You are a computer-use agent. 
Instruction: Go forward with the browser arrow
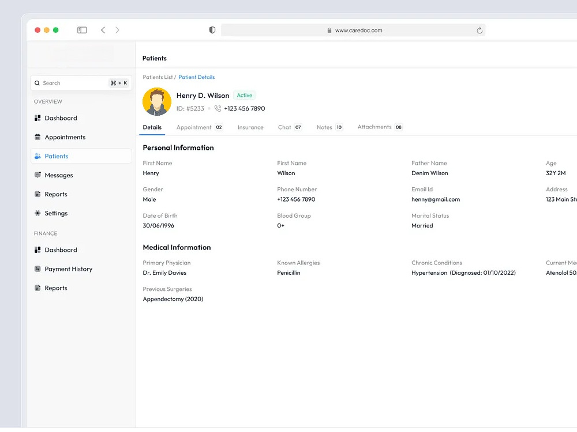(117, 30)
